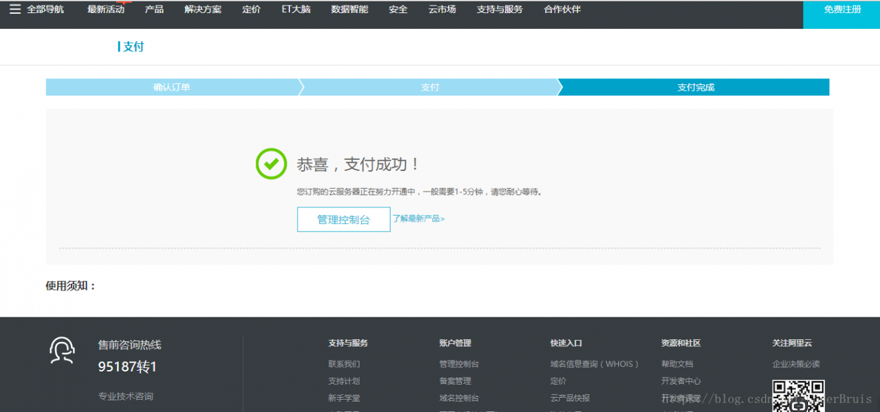This screenshot has height=412, width=880.
Task: Select the 确认订单 step in the progress bar
Action: tap(173, 87)
